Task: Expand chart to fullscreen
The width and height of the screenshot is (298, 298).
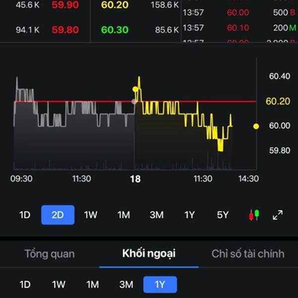Action: click(x=278, y=215)
